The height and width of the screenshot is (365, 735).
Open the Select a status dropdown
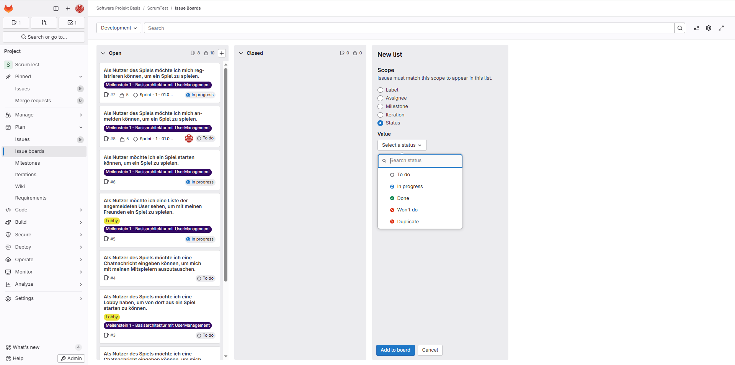coord(402,145)
